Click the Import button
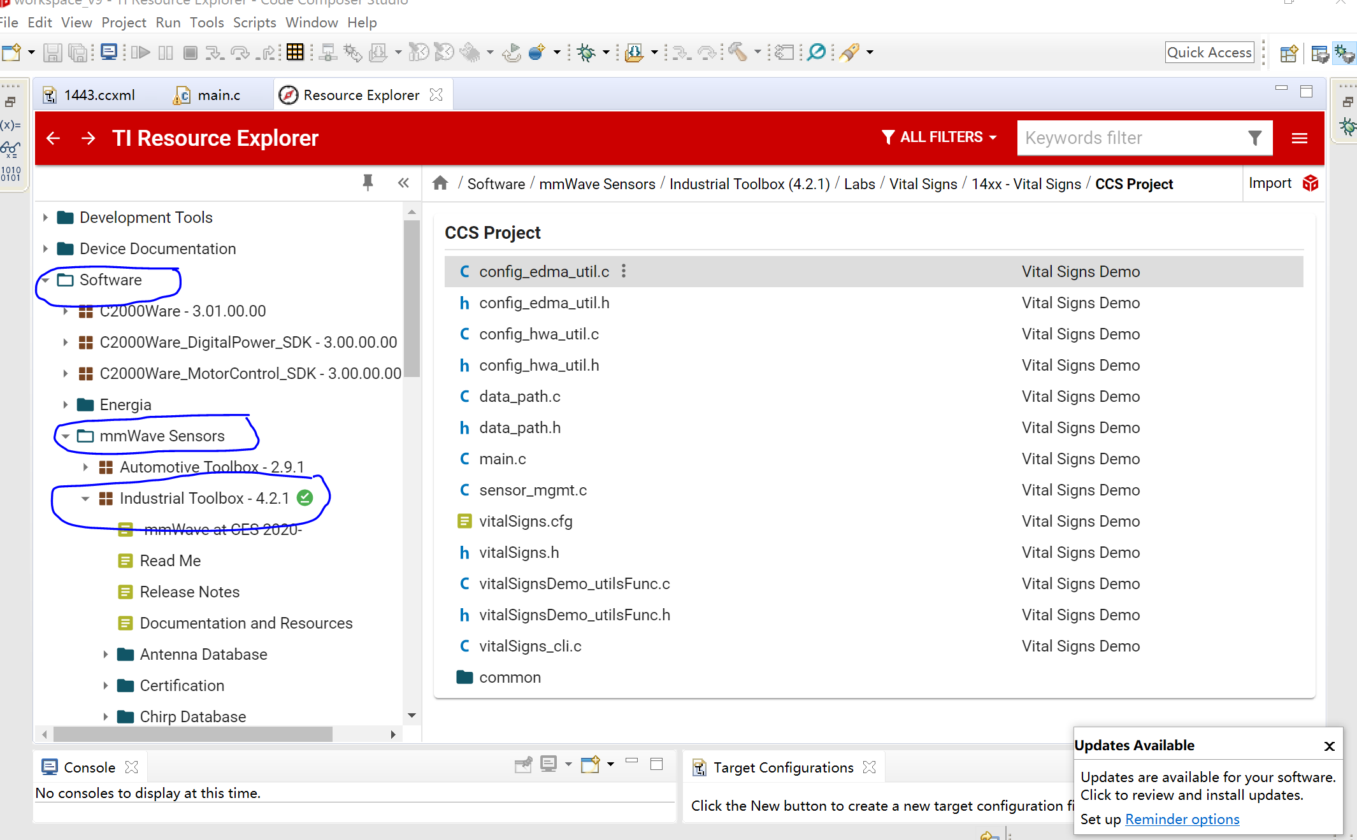Image resolution: width=1357 pixels, height=840 pixels. 1282,183
